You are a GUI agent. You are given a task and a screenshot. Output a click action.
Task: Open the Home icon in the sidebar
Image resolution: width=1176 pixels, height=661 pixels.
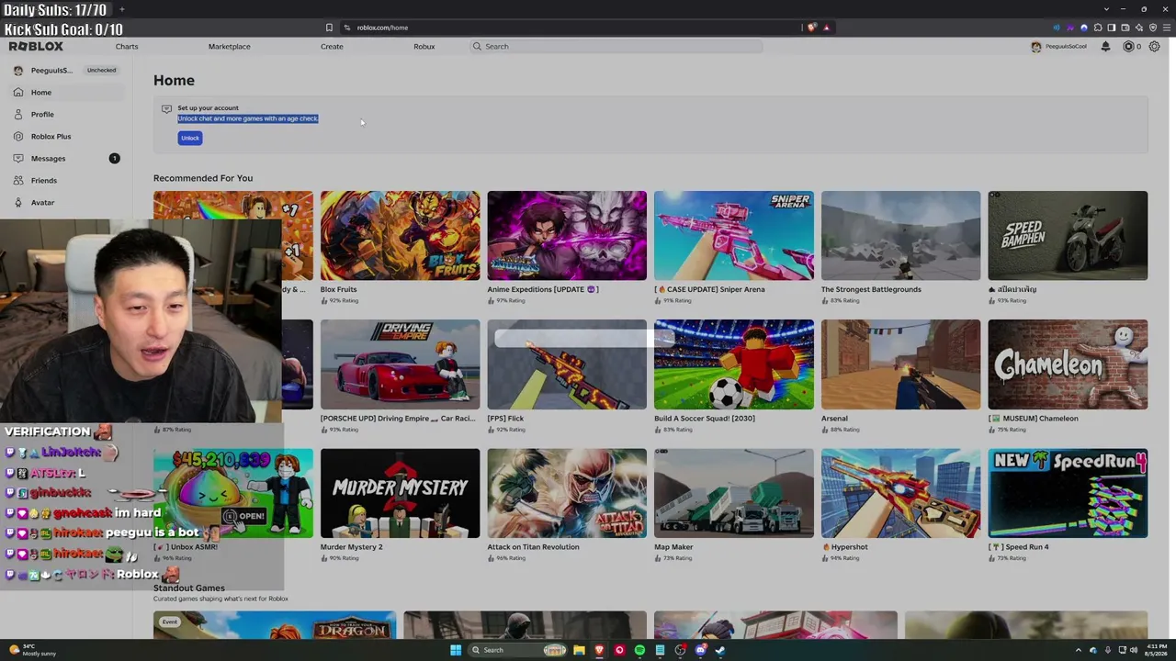18,92
